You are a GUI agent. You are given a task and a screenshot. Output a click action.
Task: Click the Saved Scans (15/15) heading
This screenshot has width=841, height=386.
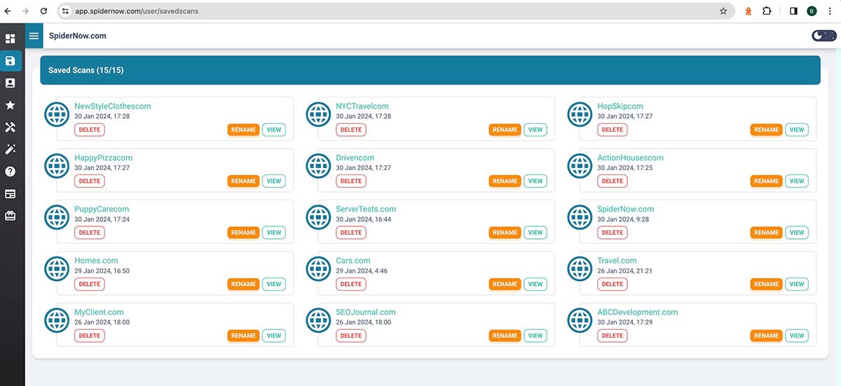86,71
